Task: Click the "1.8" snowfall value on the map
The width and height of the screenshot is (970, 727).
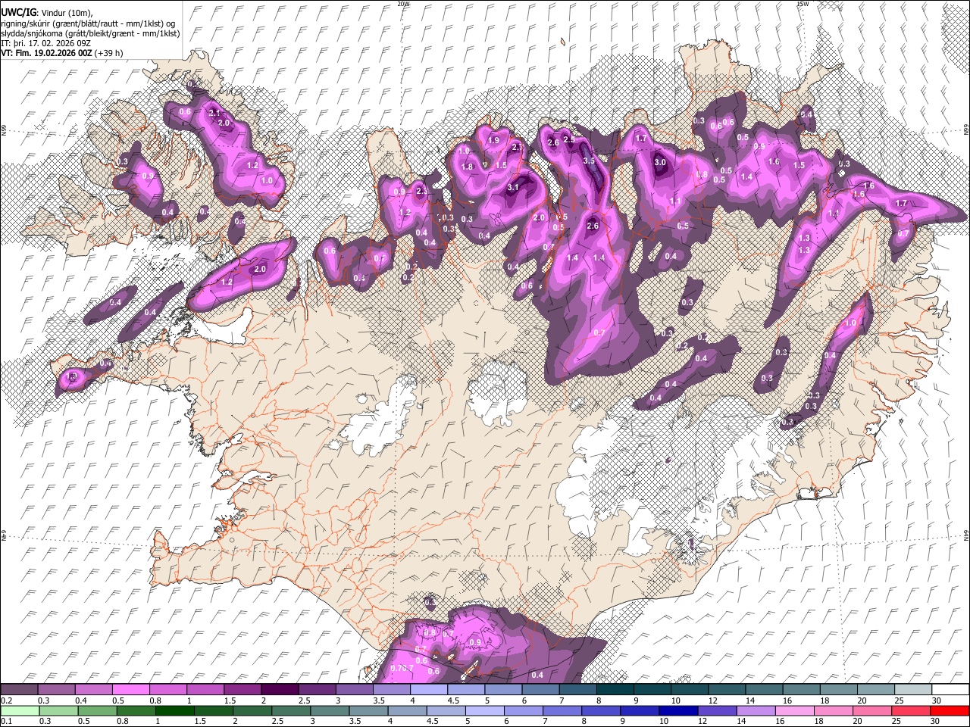Action: coord(468,167)
